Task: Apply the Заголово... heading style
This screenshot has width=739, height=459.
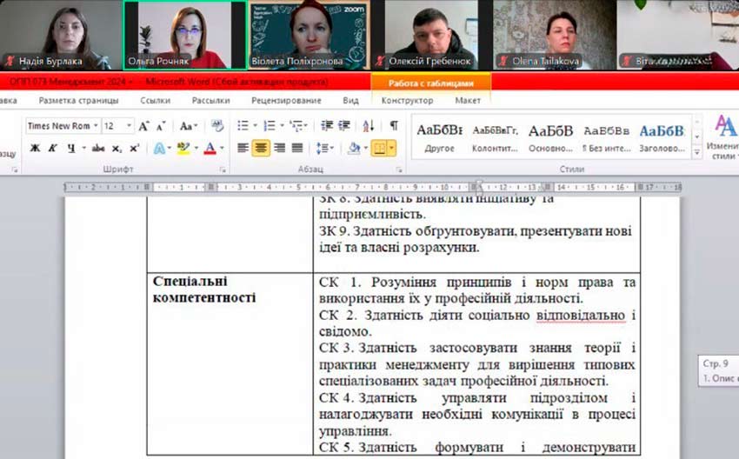Action: (662, 137)
